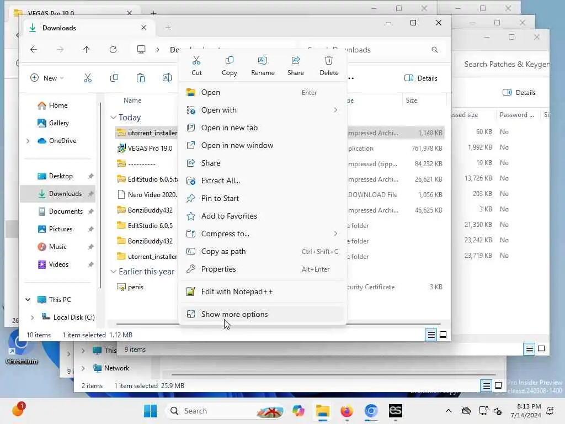The height and width of the screenshot is (424, 565).
Task: Click Search Downloads magnifier icon
Action: pos(435,50)
